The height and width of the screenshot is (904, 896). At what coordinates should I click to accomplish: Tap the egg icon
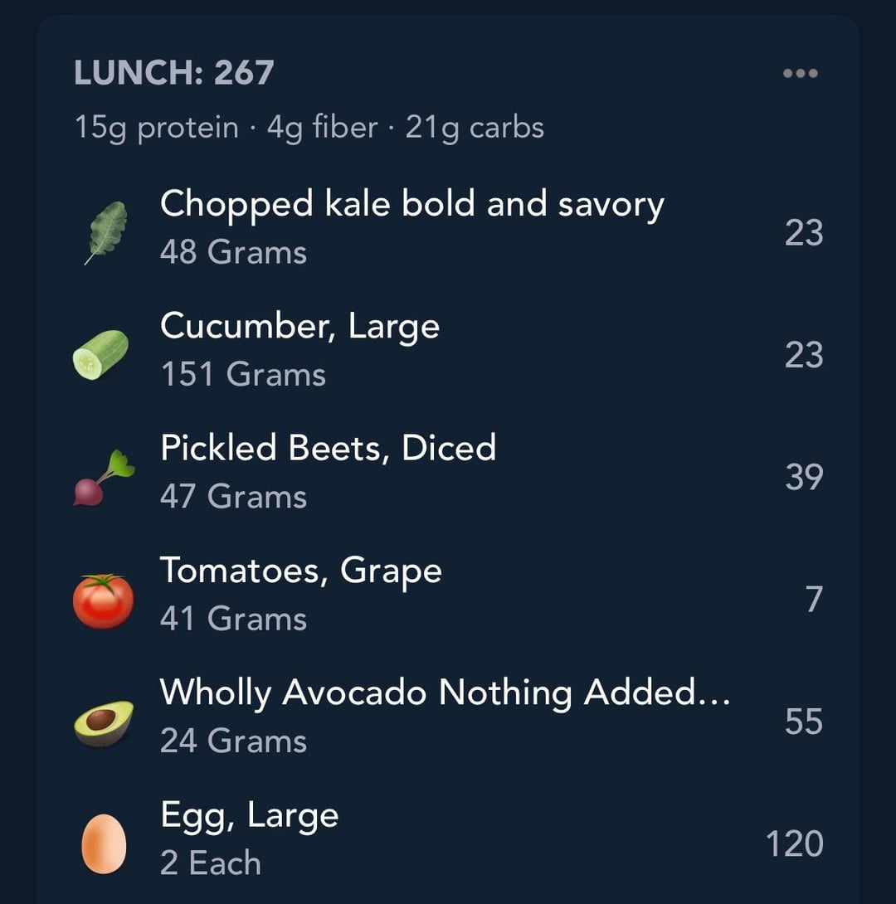point(104,843)
